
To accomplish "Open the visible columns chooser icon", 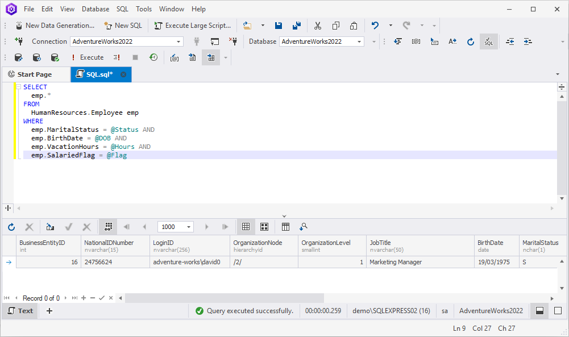I will pyautogui.click(x=285, y=227).
